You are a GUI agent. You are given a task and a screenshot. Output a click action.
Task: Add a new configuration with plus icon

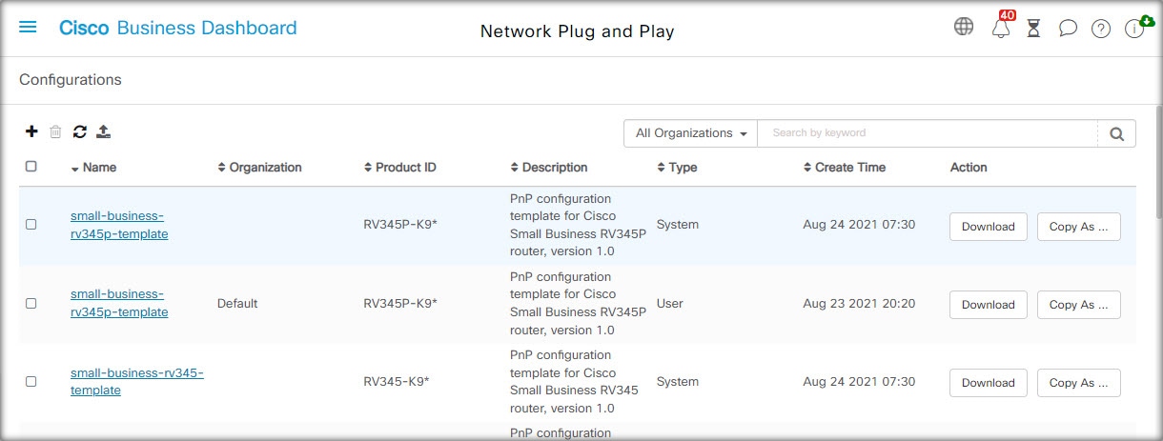point(31,131)
